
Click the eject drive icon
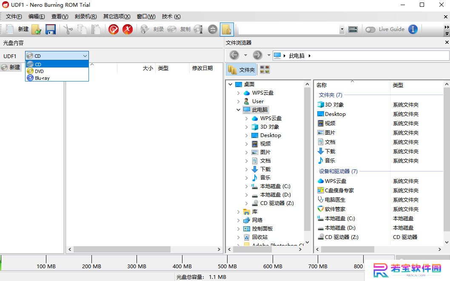click(x=213, y=29)
